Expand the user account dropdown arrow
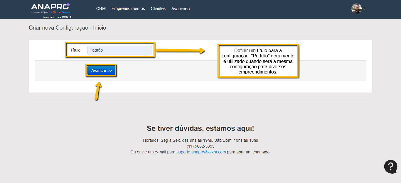Viewport: 401px width, 183px height. pyautogui.click(x=365, y=8)
